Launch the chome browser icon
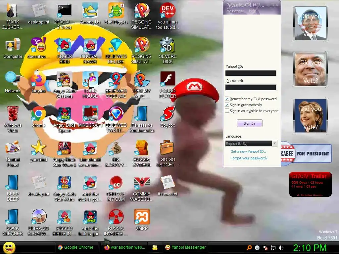The width and height of the screenshot is (339, 254). pos(38,117)
